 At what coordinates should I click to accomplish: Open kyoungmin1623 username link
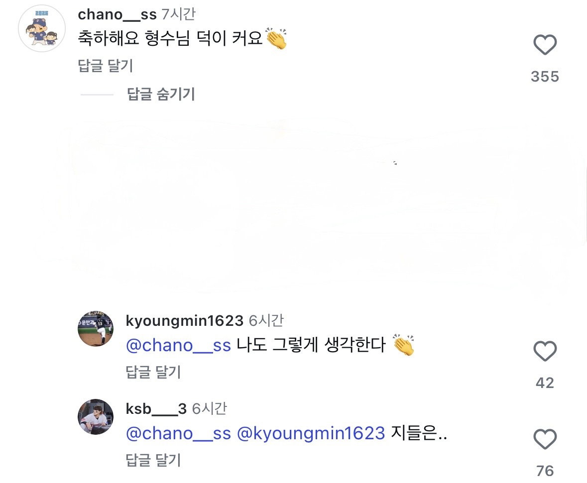(185, 321)
